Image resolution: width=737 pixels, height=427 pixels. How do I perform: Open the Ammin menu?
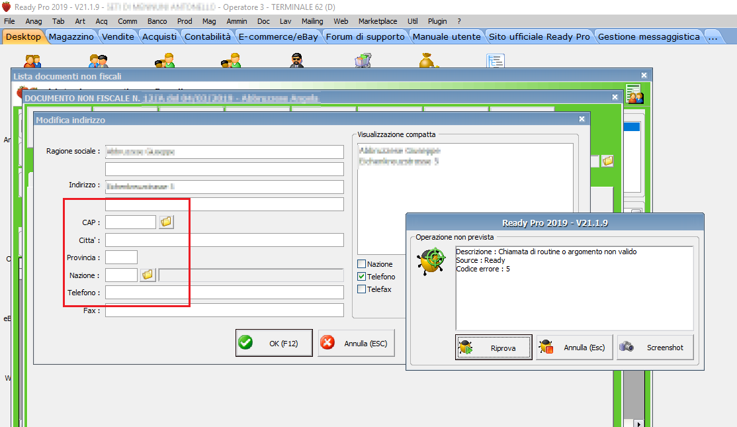tap(236, 21)
